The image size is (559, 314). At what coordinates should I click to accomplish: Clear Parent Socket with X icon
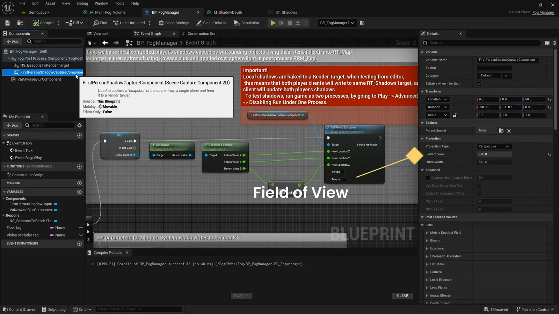pyautogui.click(x=509, y=131)
